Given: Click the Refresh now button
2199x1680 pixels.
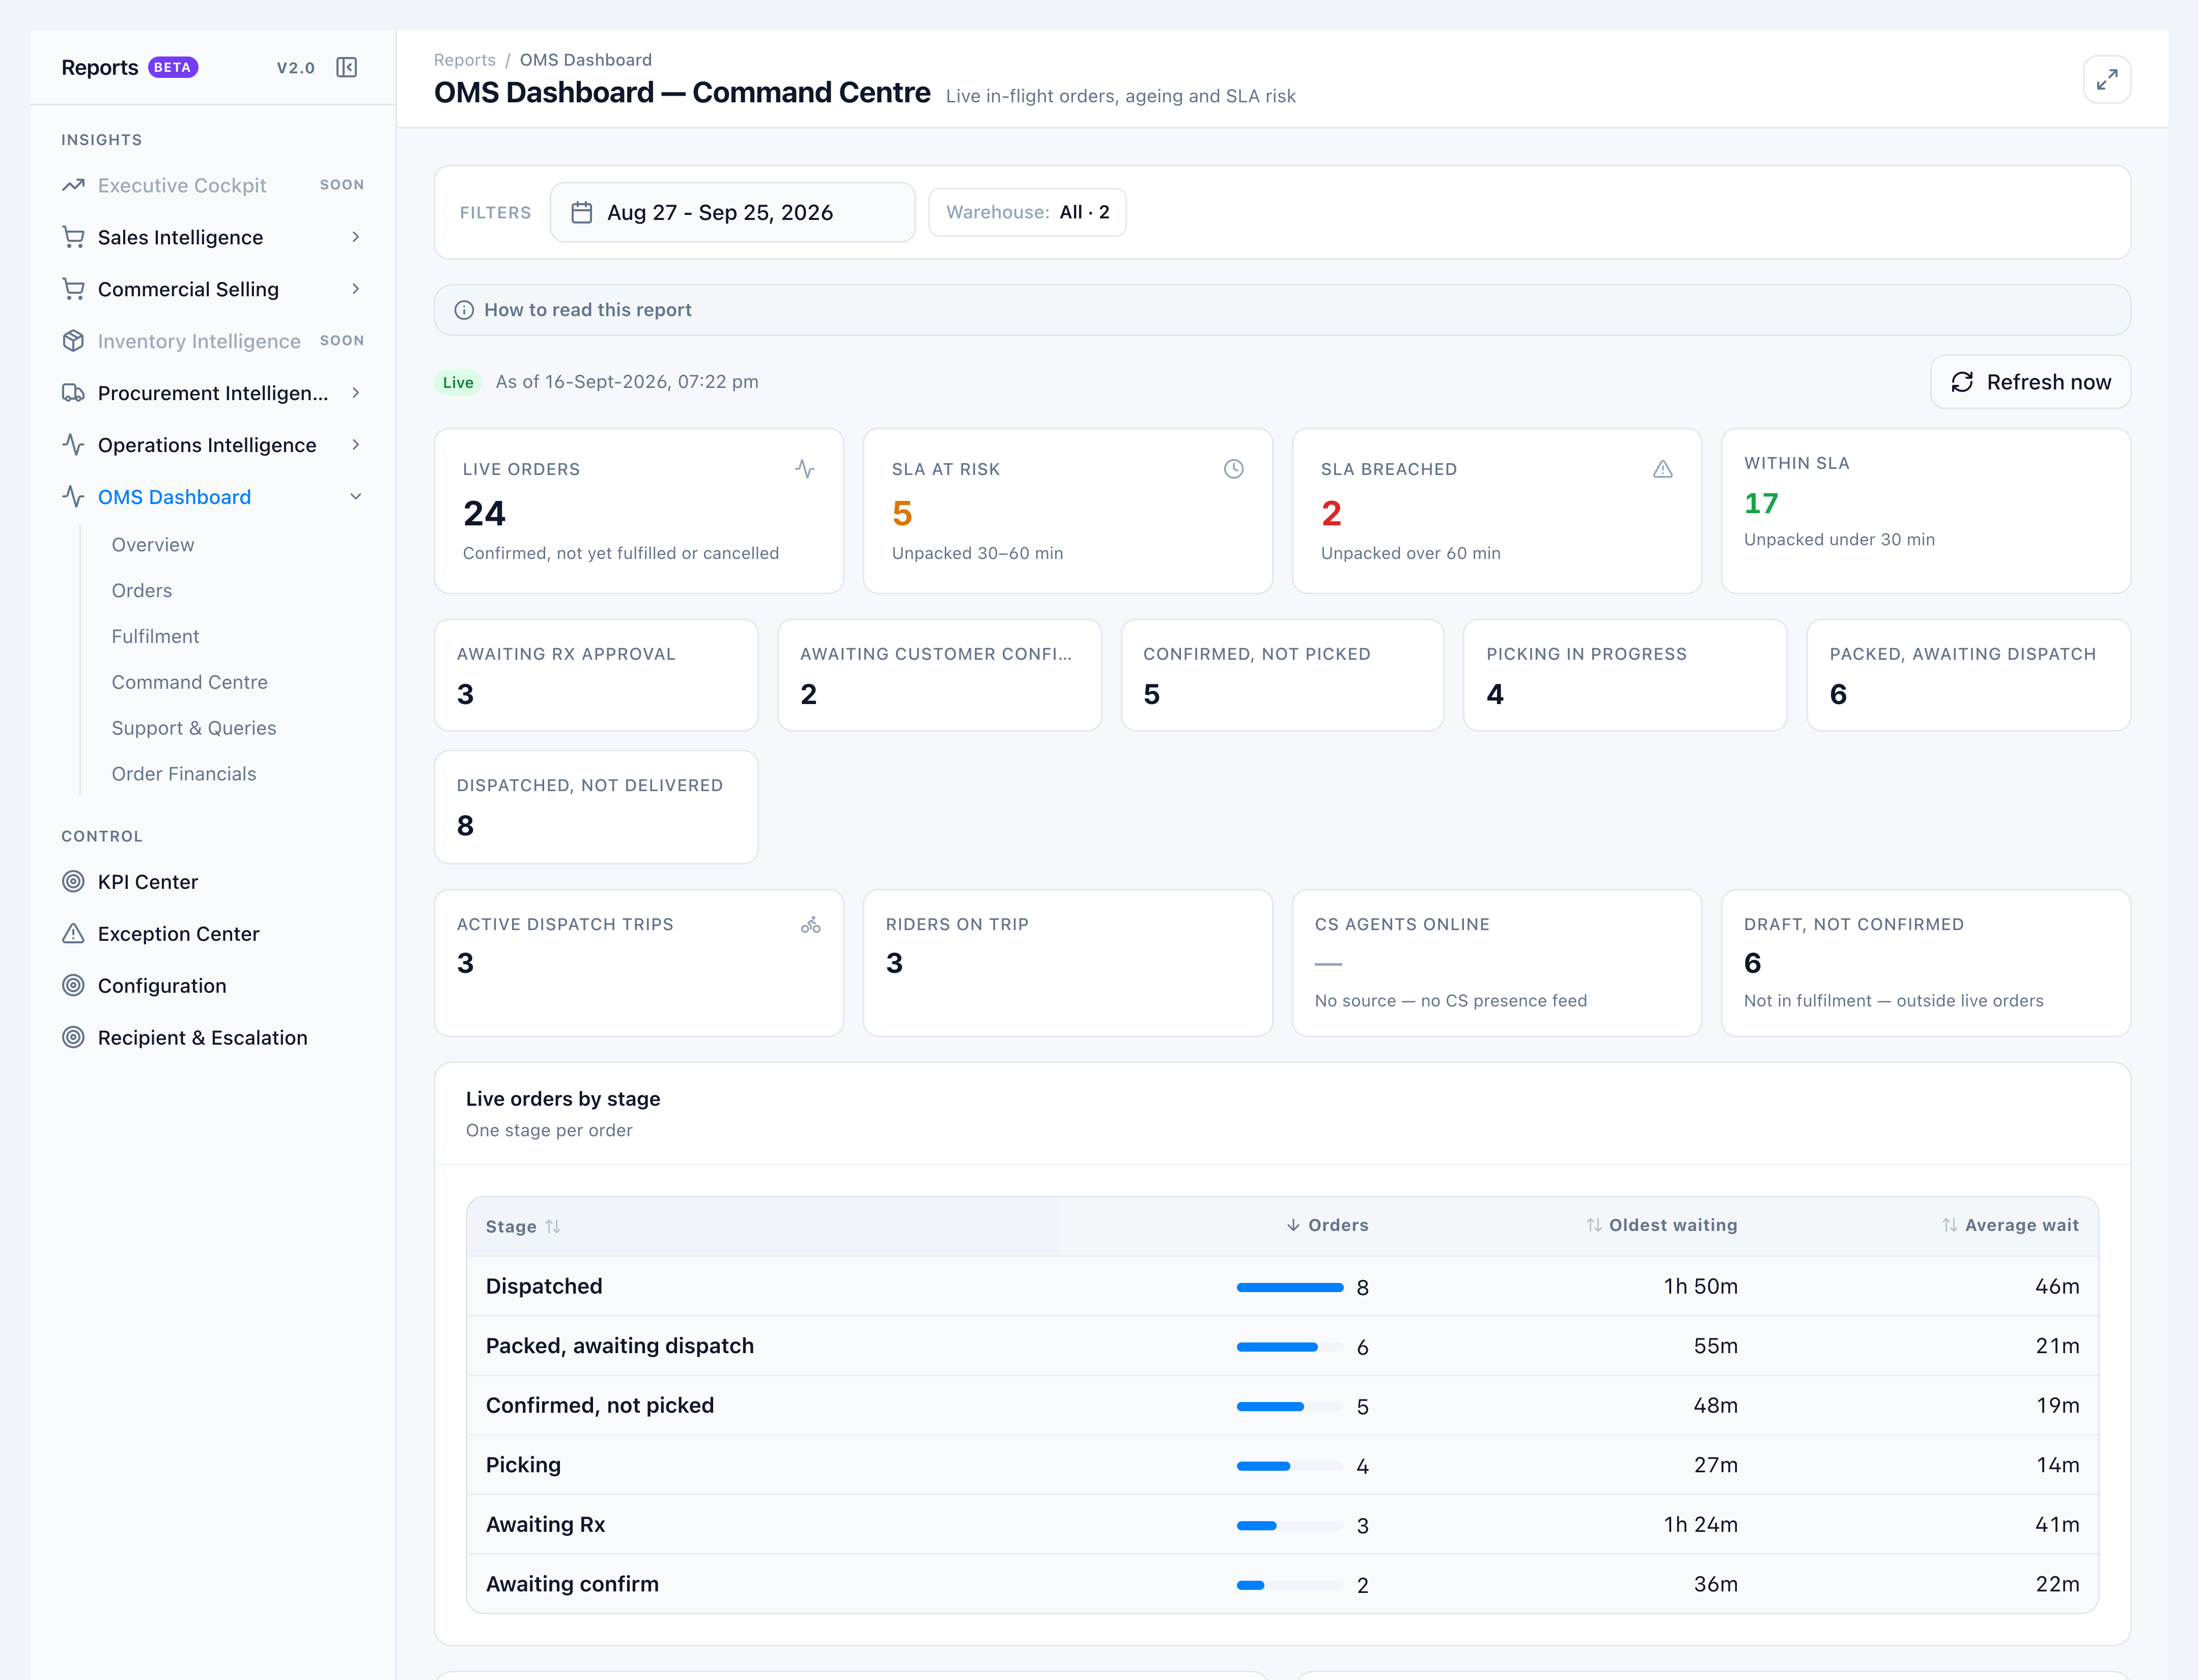Looking at the screenshot, I should (2030, 382).
